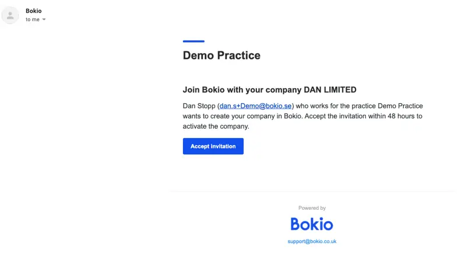The height and width of the screenshot is (268, 472).
Task: Click the blue accent bar above Demo Practice
Action: (193, 41)
